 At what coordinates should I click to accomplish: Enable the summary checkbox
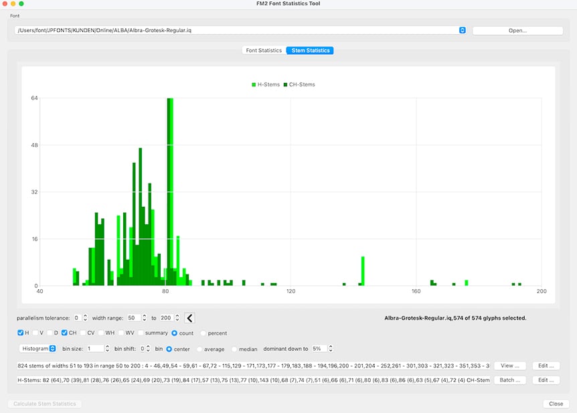click(141, 333)
